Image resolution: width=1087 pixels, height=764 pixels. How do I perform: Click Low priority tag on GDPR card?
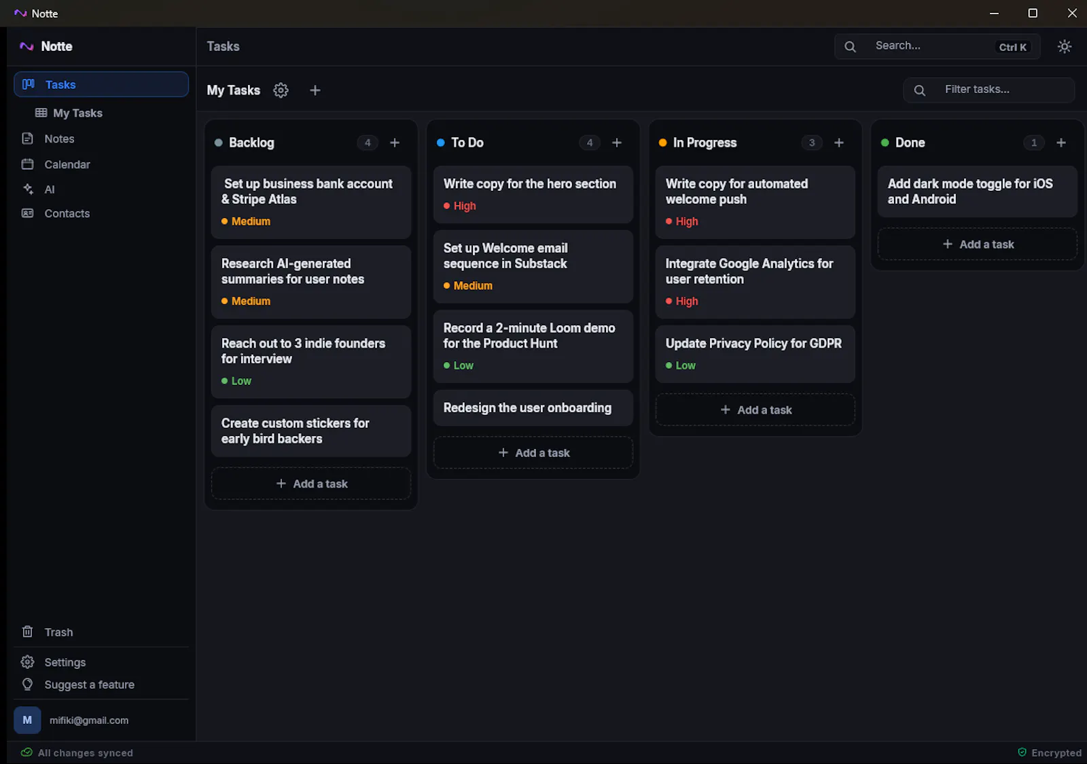pos(681,365)
